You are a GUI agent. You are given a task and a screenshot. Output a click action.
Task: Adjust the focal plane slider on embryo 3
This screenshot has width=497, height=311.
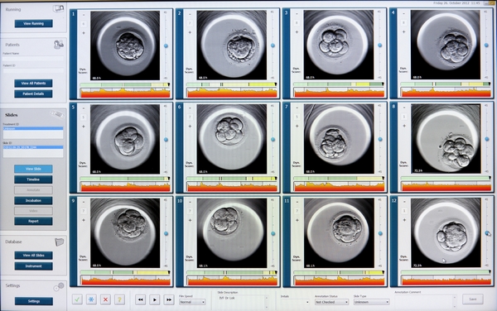(x=379, y=45)
